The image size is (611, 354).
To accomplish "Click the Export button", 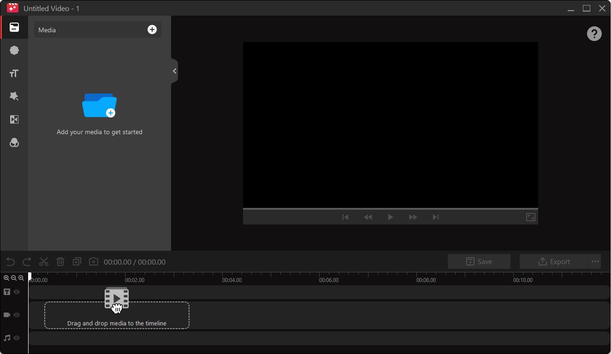I will [x=554, y=261].
